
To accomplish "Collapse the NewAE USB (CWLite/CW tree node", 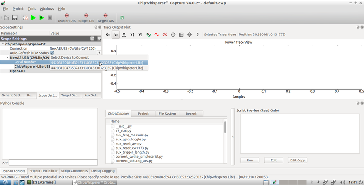I will pos(7,57).
